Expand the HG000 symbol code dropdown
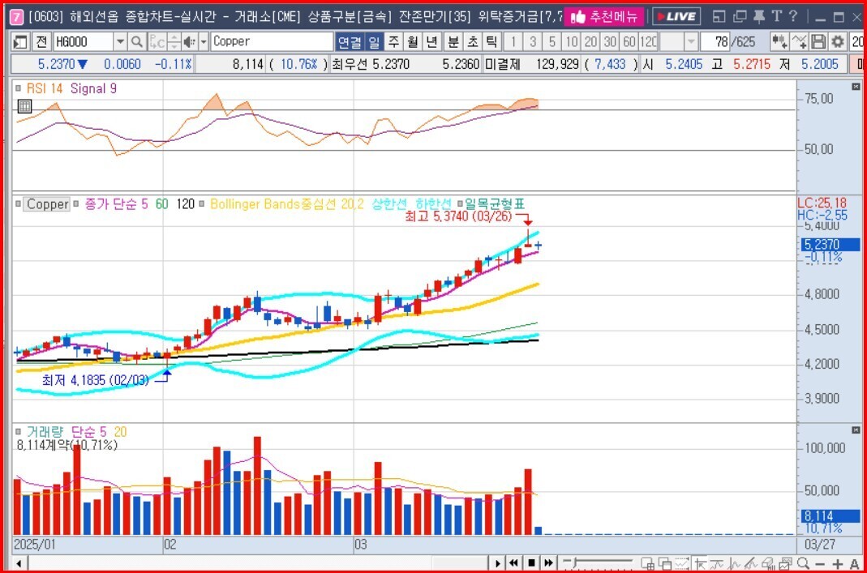Screen dimensions: 867x573 click(120, 41)
